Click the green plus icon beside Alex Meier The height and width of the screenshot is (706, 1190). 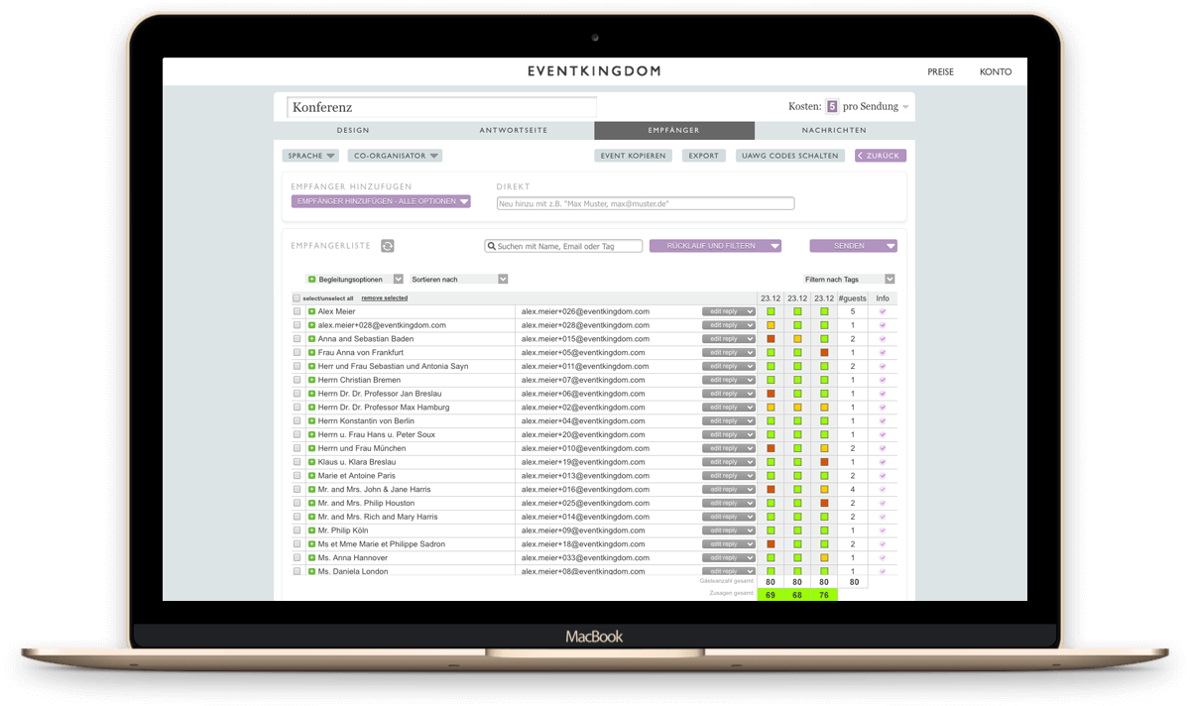point(311,311)
